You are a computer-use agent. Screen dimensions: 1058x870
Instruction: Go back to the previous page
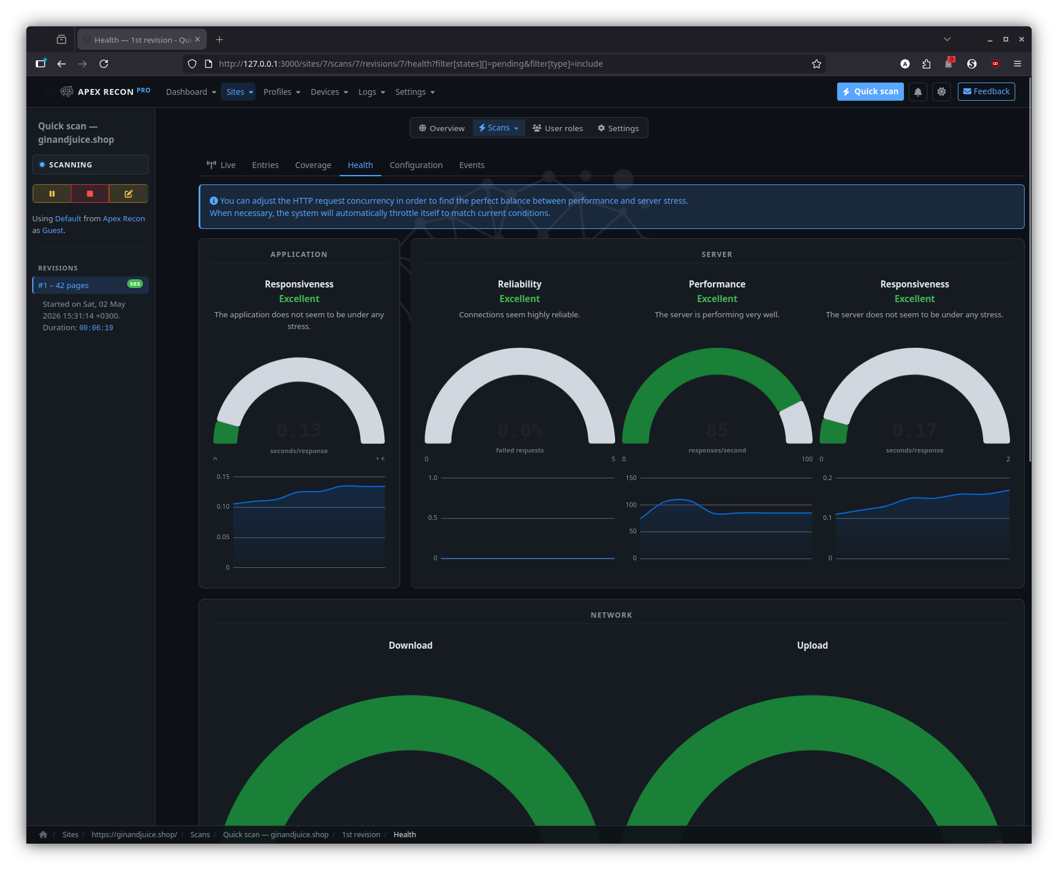(62, 64)
